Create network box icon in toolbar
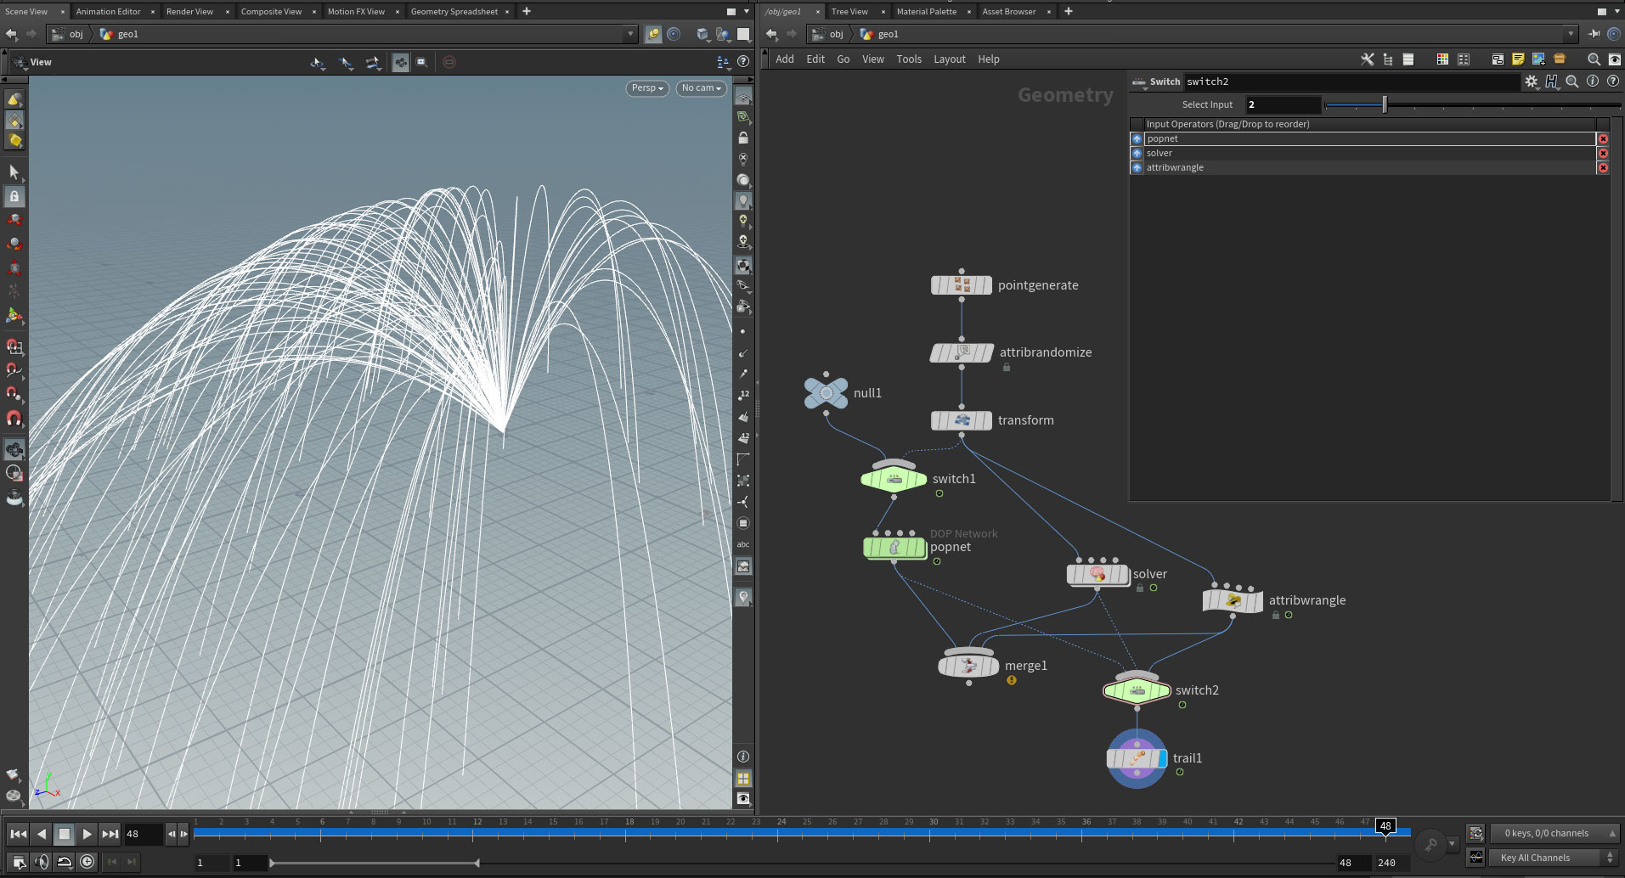 [x=1497, y=59]
